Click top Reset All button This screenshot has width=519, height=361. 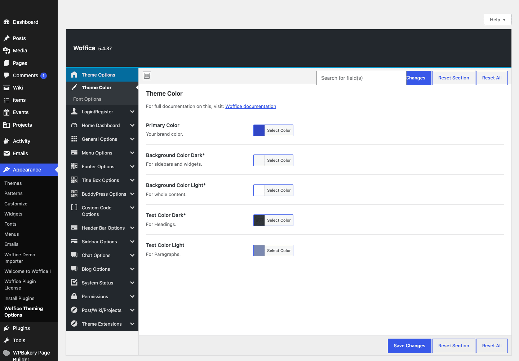[492, 78]
